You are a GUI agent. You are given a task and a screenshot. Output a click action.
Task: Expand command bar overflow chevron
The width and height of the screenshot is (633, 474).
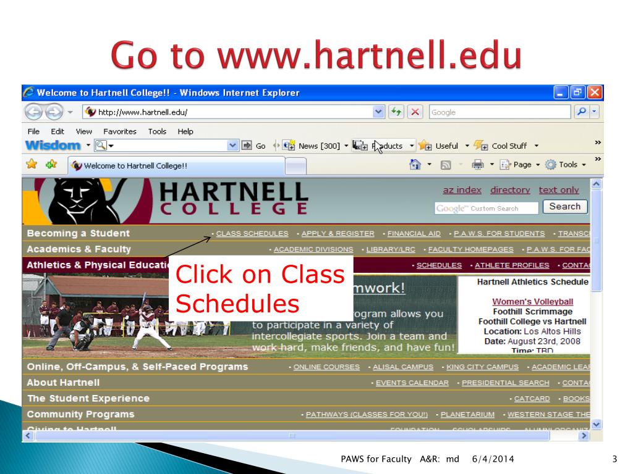598,159
